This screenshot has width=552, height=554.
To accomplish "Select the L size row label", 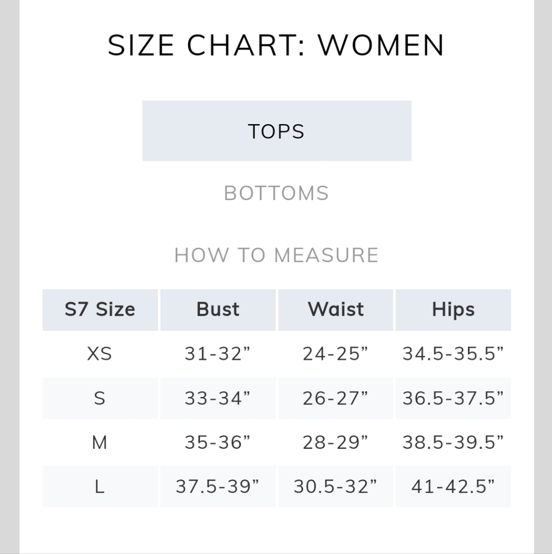I will coord(100,486).
